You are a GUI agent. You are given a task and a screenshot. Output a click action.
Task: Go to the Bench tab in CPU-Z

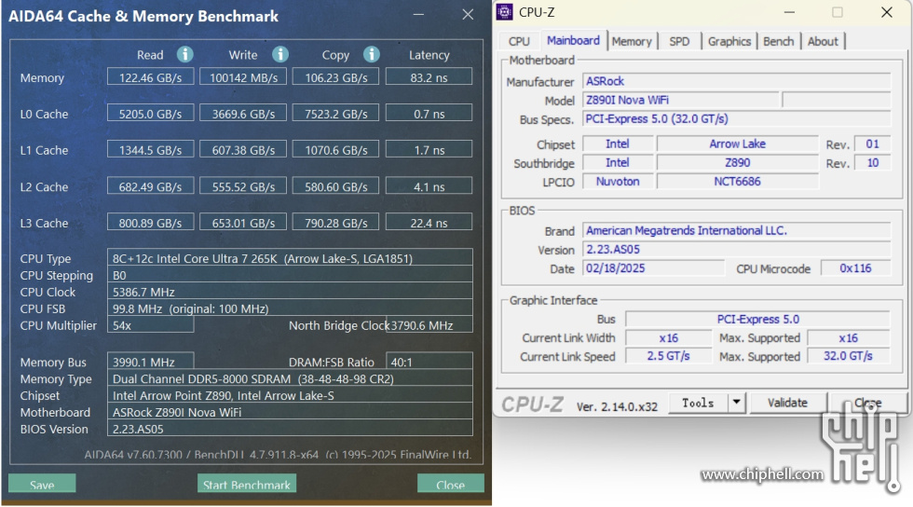click(x=779, y=41)
